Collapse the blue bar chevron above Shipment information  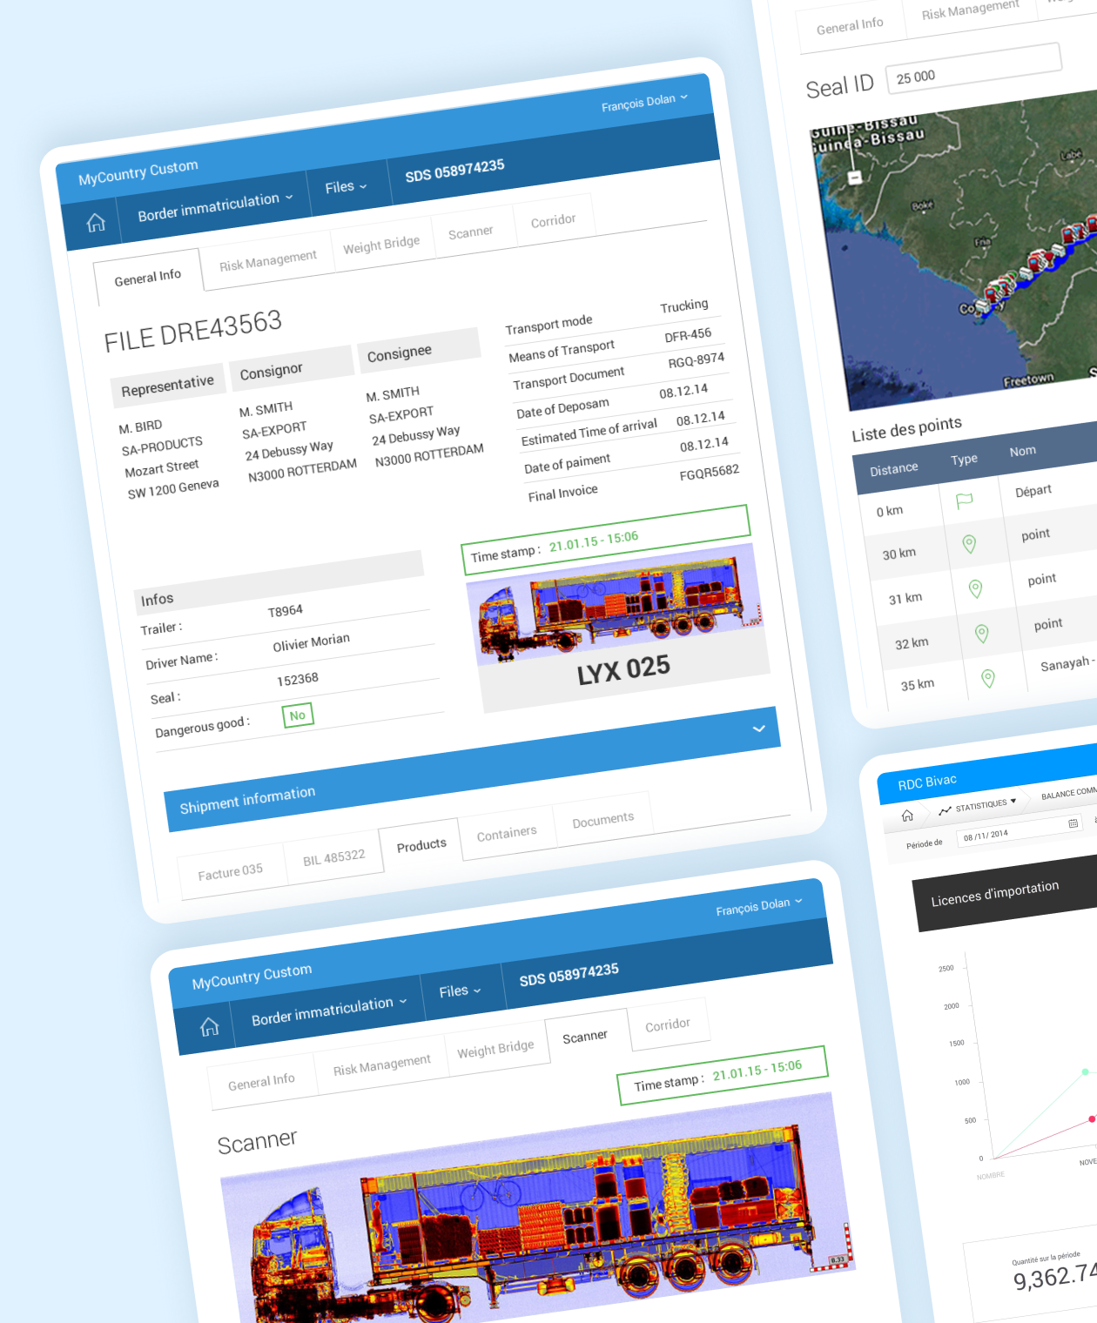tap(759, 729)
